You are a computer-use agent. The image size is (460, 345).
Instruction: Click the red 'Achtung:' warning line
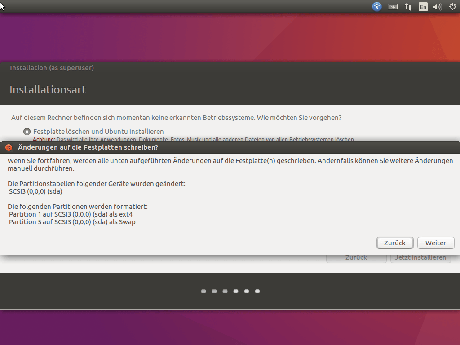[194, 139]
